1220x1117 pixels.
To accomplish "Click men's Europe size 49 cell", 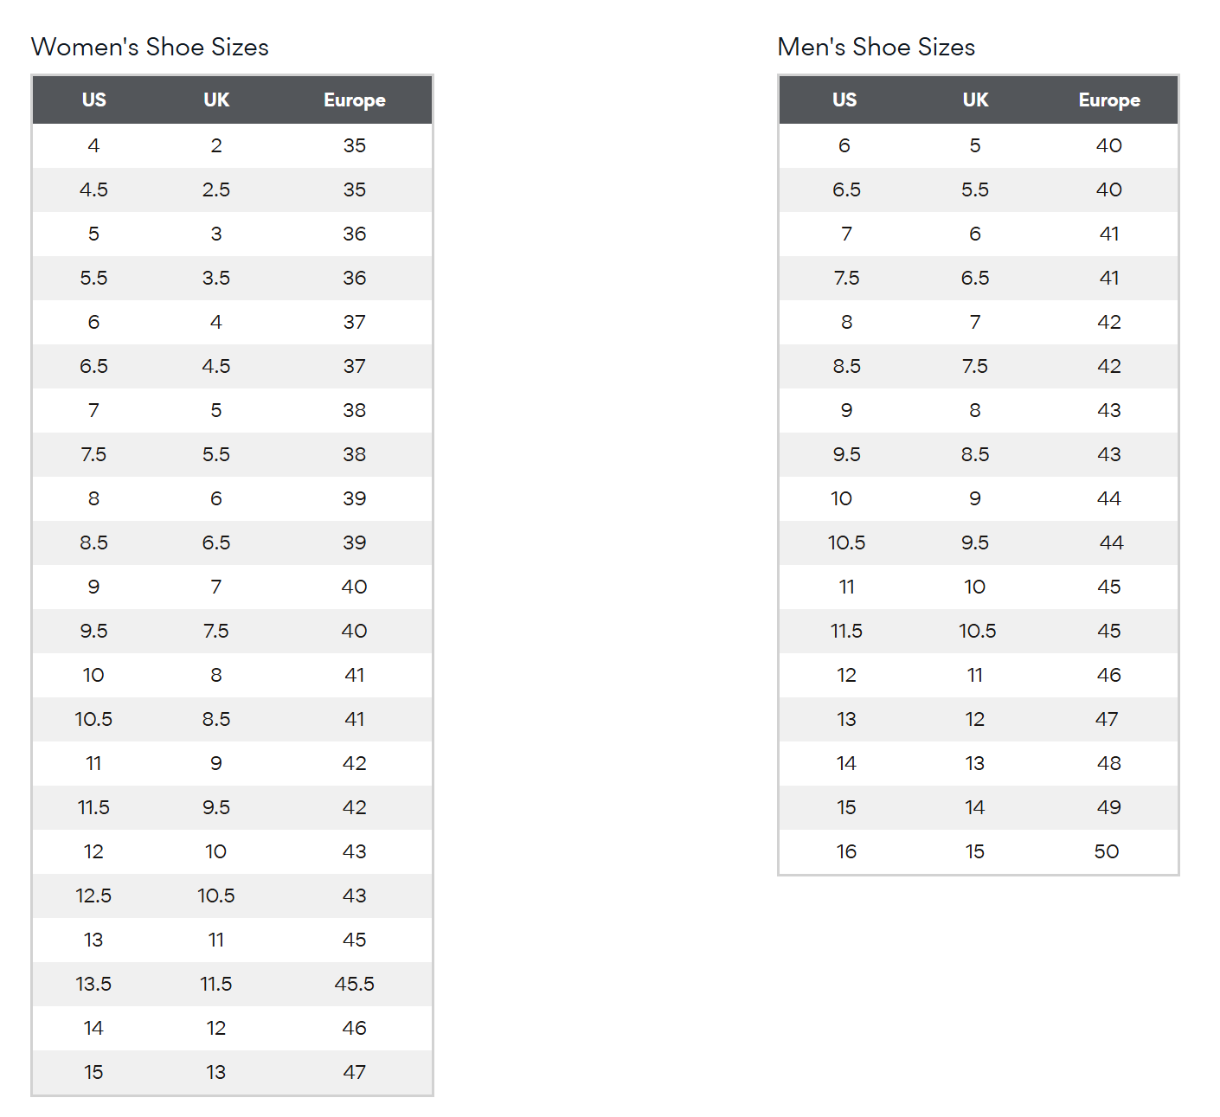I will (x=1108, y=807).
